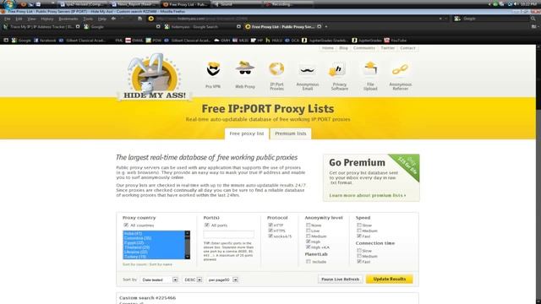Follow Learn more about premium lists link
541x304 pixels.
tap(368, 195)
